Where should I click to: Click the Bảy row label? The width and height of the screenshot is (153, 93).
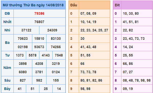(x=7, y=89)
